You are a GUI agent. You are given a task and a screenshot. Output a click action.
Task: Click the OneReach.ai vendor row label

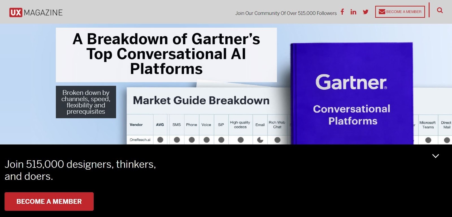[140, 139]
